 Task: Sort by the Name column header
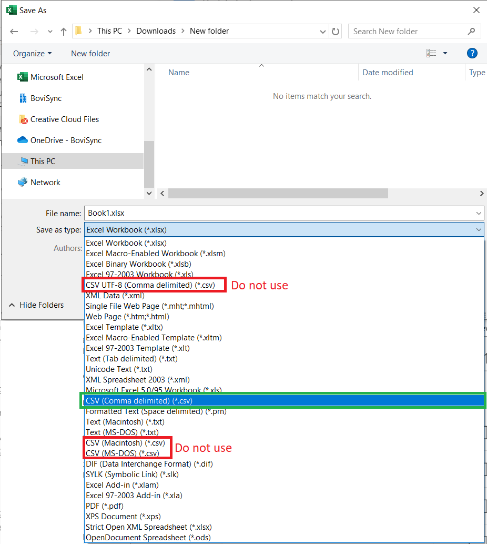click(x=179, y=73)
